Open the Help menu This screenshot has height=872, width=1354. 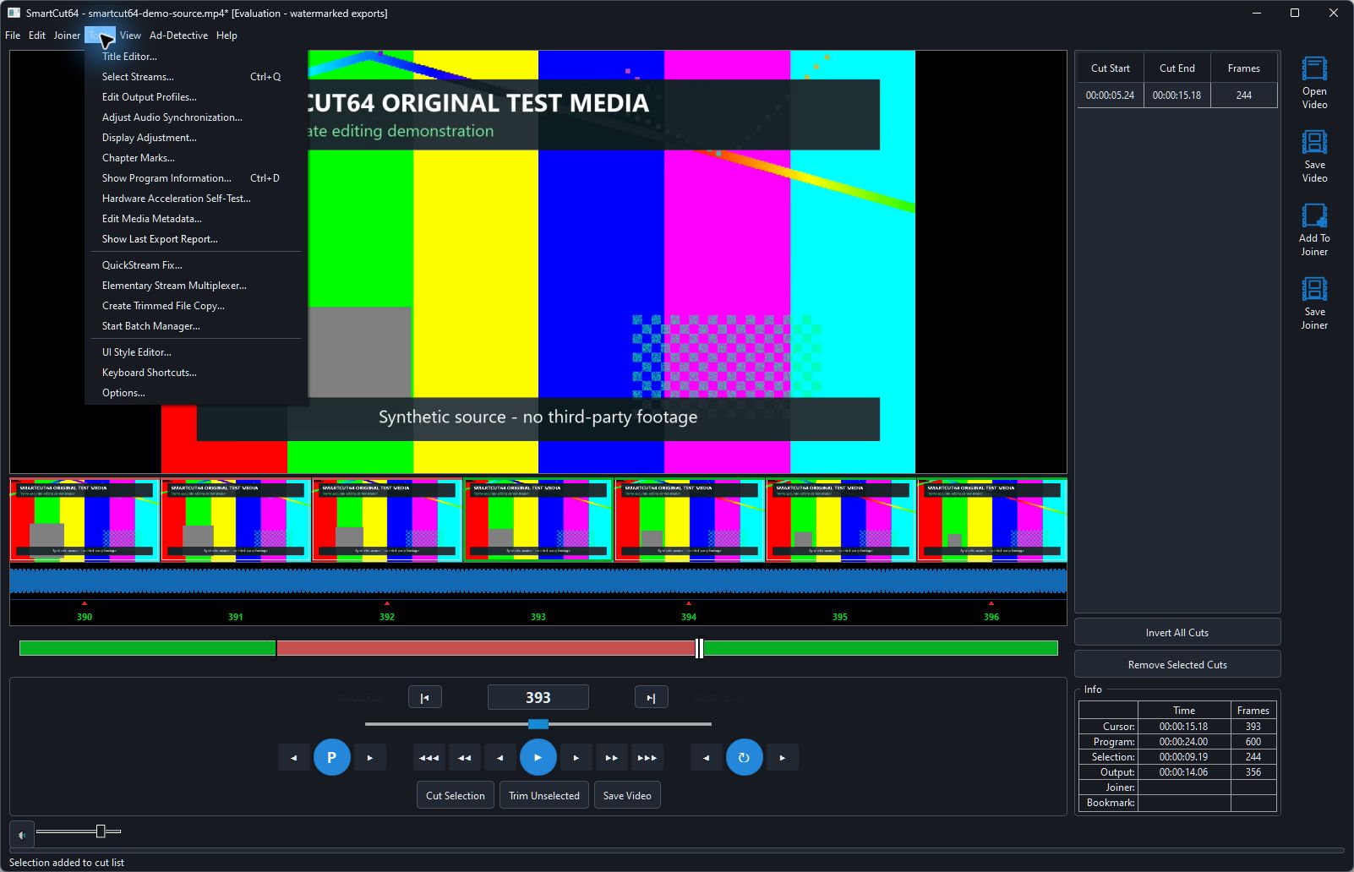tap(227, 35)
